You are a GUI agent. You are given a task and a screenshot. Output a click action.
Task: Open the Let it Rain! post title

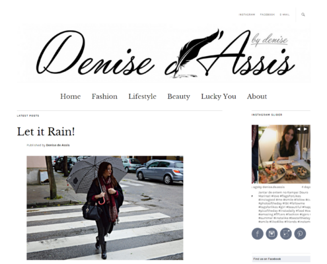click(x=46, y=131)
